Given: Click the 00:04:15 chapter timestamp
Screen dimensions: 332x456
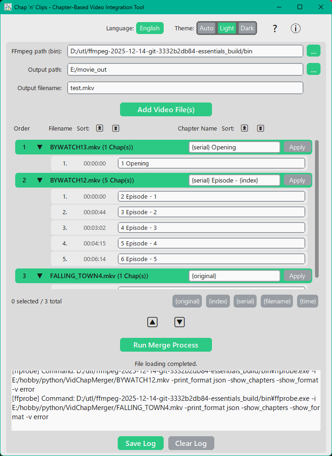Looking at the screenshot, I should click(x=95, y=244).
